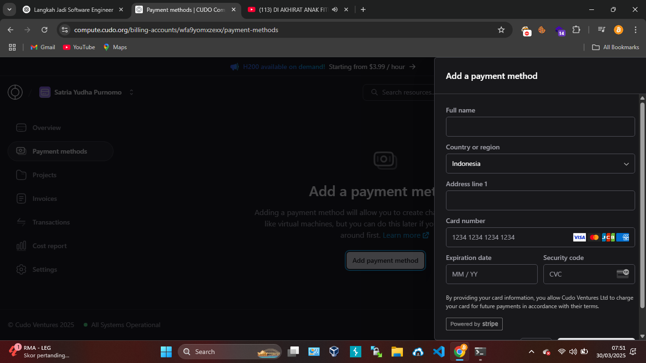Click the Full name input field
The width and height of the screenshot is (646, 363).
coord(540,127)
